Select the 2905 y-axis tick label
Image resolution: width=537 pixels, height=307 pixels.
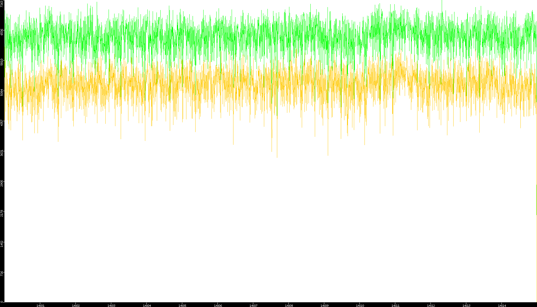tap(2, 183)
